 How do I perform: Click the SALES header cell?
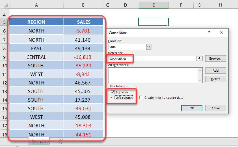click(83, 22)
